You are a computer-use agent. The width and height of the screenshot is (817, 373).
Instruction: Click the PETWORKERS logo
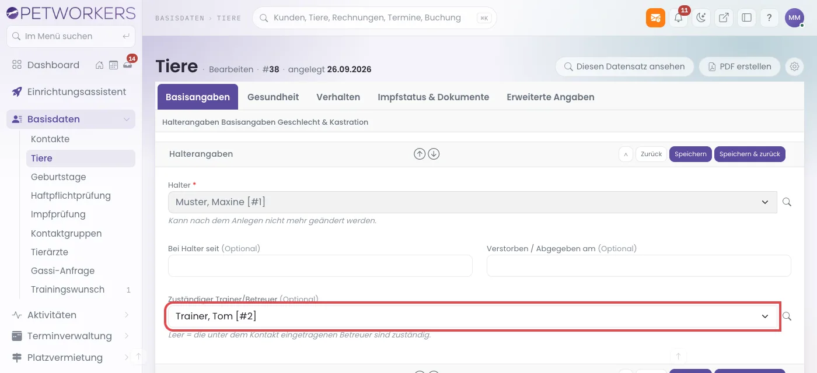71,13
